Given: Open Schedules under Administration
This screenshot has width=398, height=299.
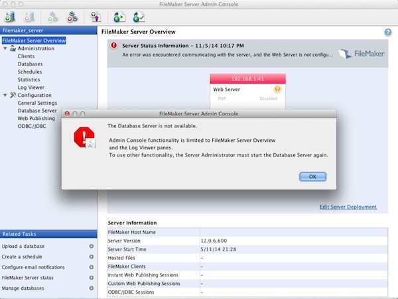Looking at the screenshot, I should click(30, 72).
